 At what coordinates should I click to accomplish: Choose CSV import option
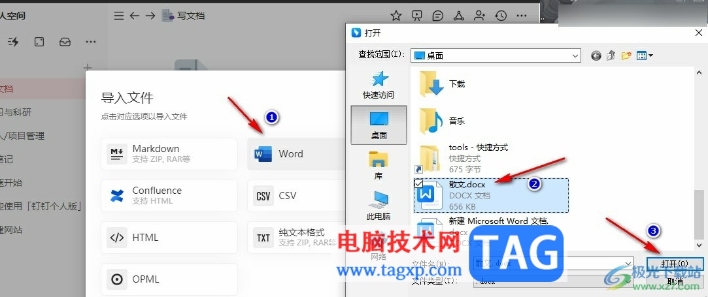pyautogui.click(x=297, y=196)
